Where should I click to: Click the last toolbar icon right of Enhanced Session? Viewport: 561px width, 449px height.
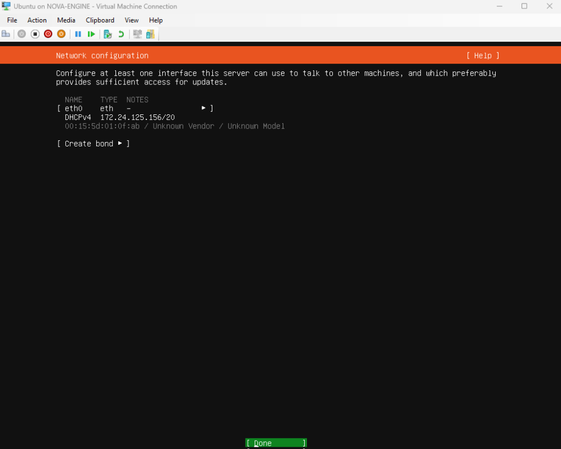pos(150,34)
